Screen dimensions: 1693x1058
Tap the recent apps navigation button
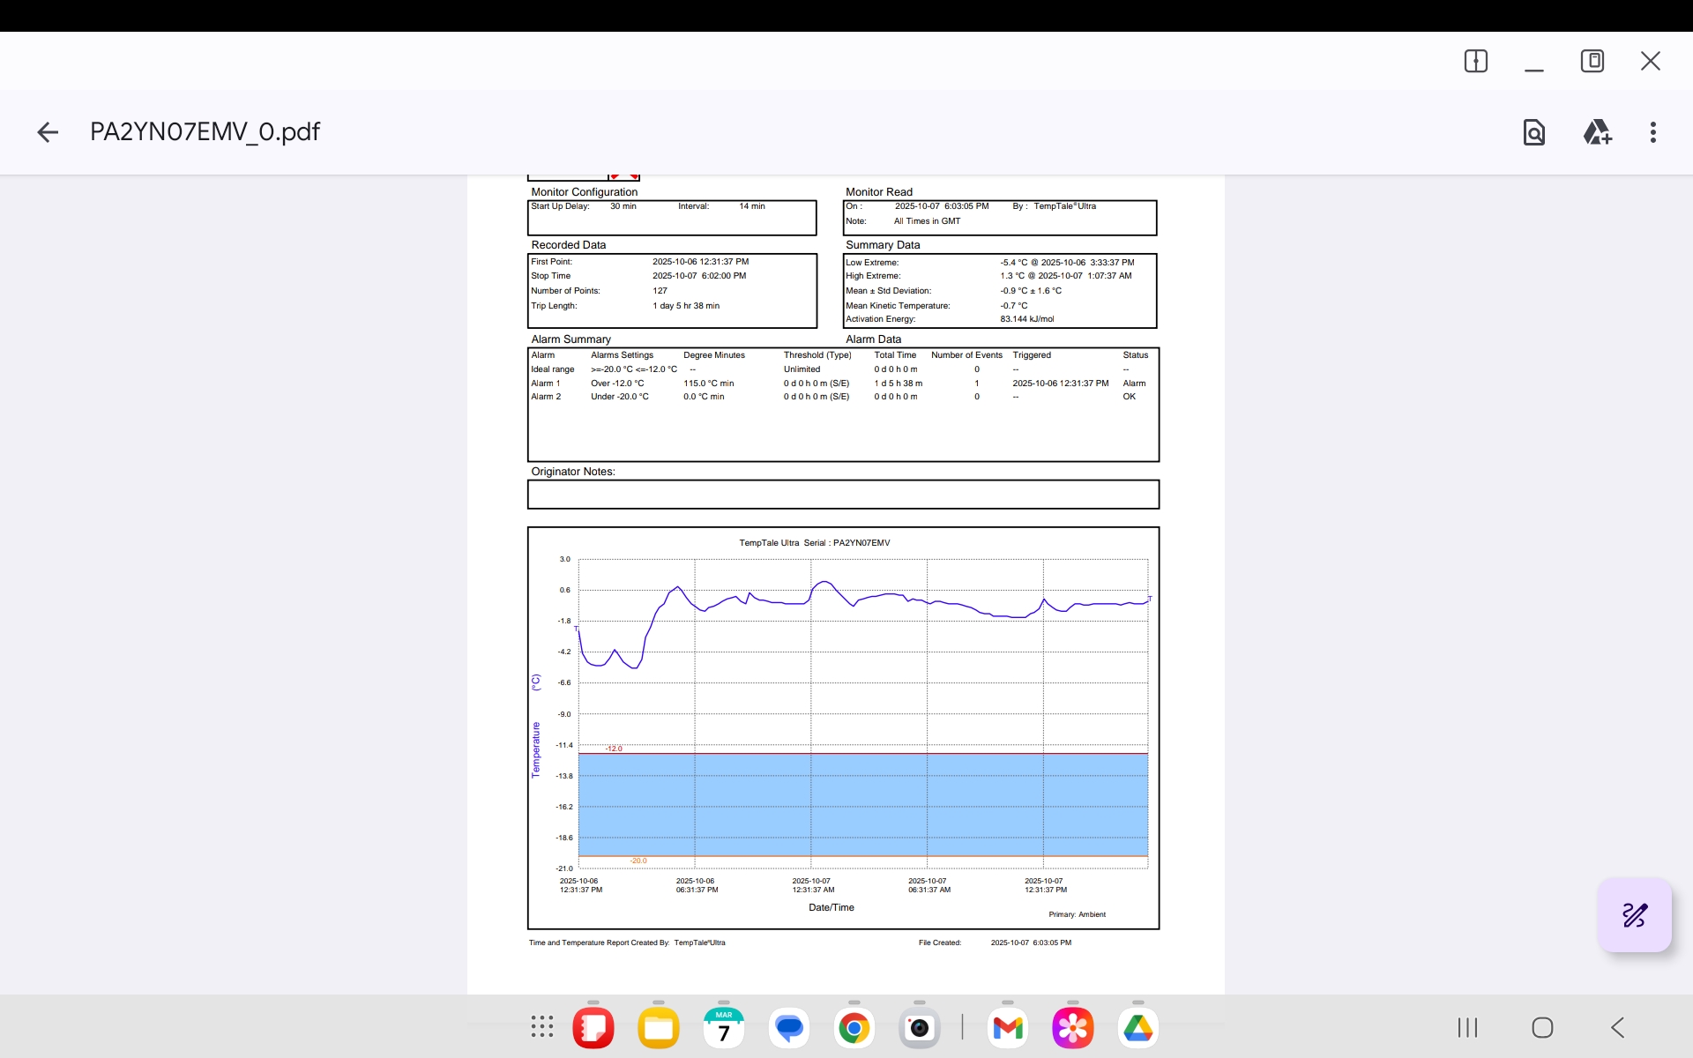1467,1027
